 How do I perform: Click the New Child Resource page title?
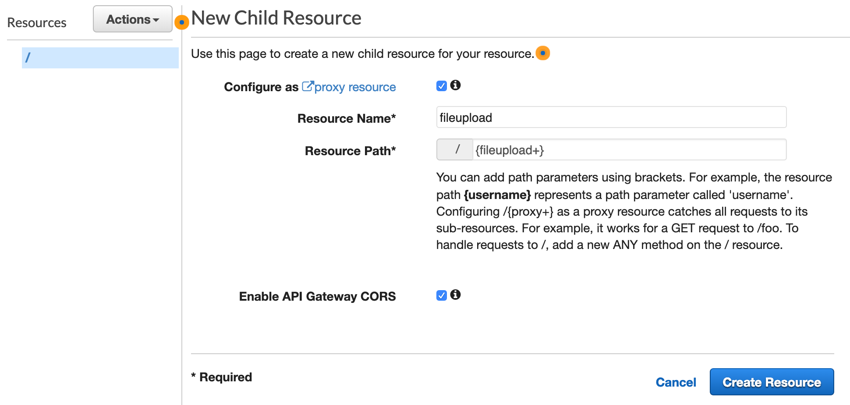[x=276, y=18]
